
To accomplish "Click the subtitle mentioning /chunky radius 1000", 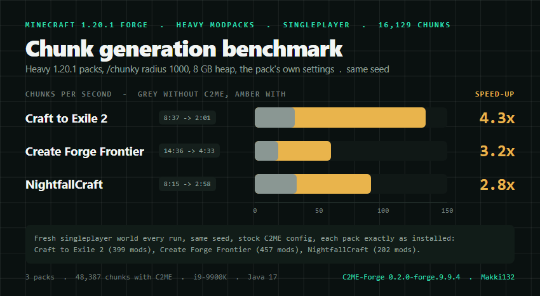I will click(207, 69).
